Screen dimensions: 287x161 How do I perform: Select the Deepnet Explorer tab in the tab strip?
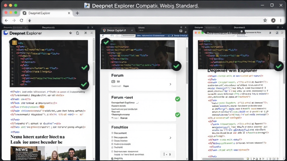point(47,13)
